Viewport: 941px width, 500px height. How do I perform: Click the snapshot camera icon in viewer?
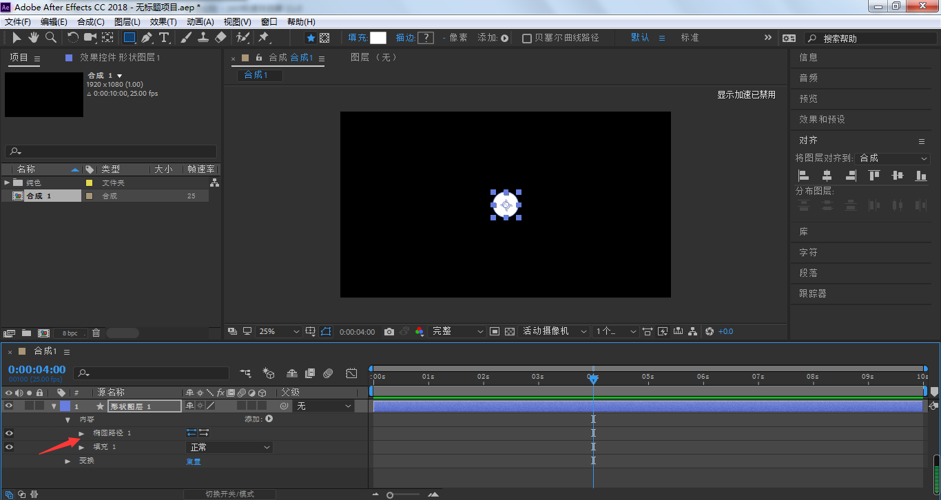(389, 332)
